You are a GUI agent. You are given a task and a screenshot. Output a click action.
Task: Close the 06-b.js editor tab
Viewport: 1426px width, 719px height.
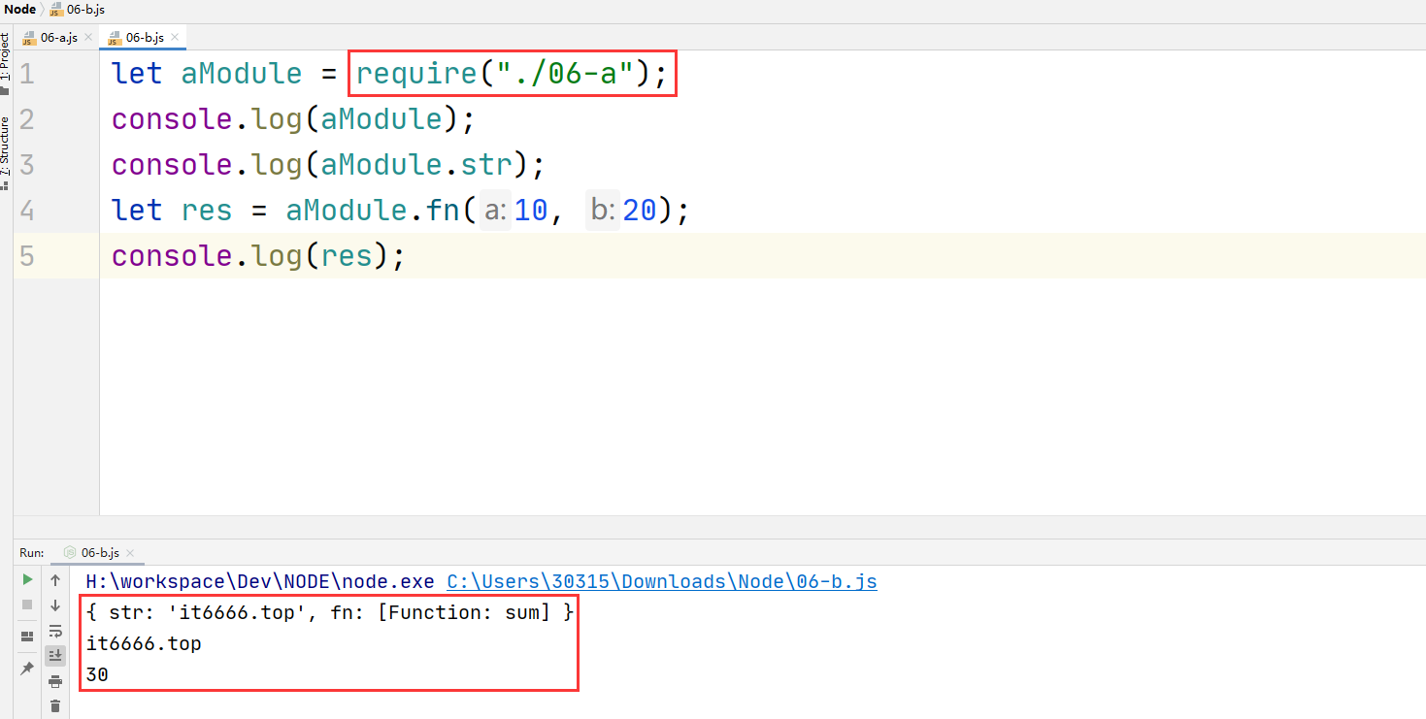point(174,37)
